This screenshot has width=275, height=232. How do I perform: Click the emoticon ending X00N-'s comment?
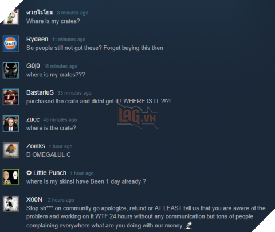(x=188, y=225)
